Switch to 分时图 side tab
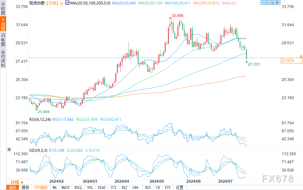 3,8
